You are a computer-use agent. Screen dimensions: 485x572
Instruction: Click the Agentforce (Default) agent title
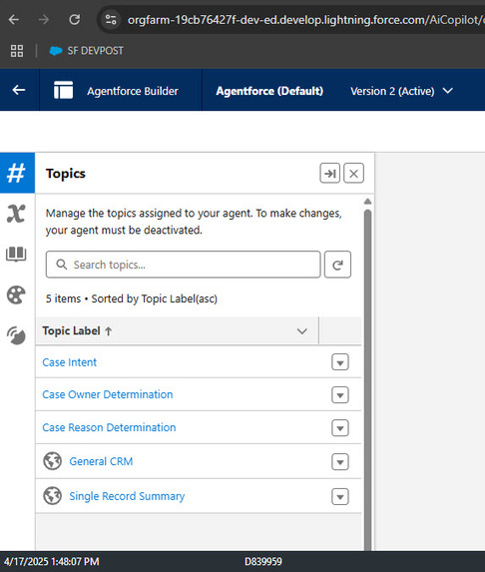click(269, 91)
